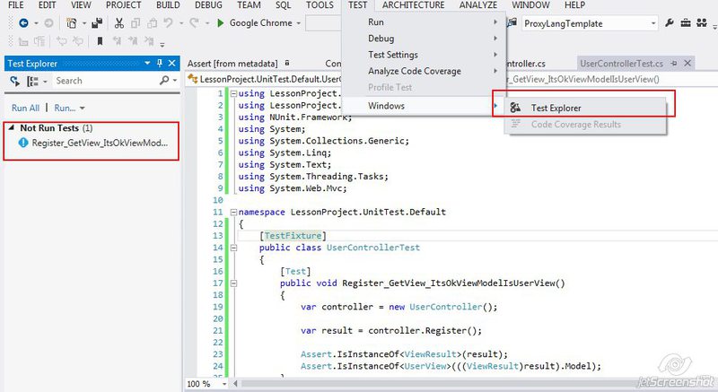The width and height of the screenshot is (718, 392).
Task: Click the left arrow of horizontal scrollbar
Action: [236, 384]
